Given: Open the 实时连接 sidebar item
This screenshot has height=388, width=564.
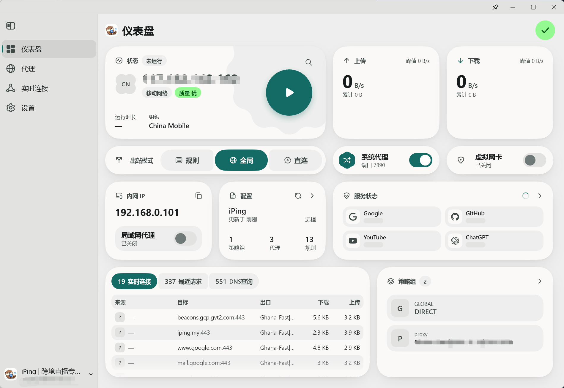Looking at the screenshot, I should (x=49, y=88).
